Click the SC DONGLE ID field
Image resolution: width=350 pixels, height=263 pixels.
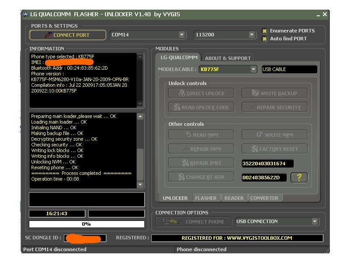[x=85, y=238]
